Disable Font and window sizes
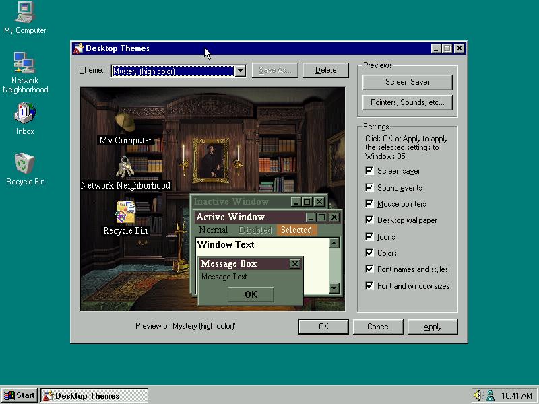 (x=369, y=285)
